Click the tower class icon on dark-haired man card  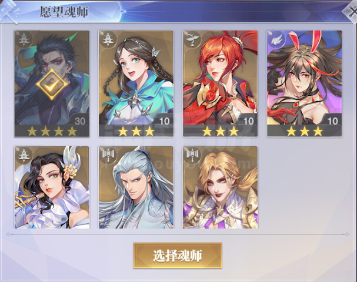(x=23, y=39)
